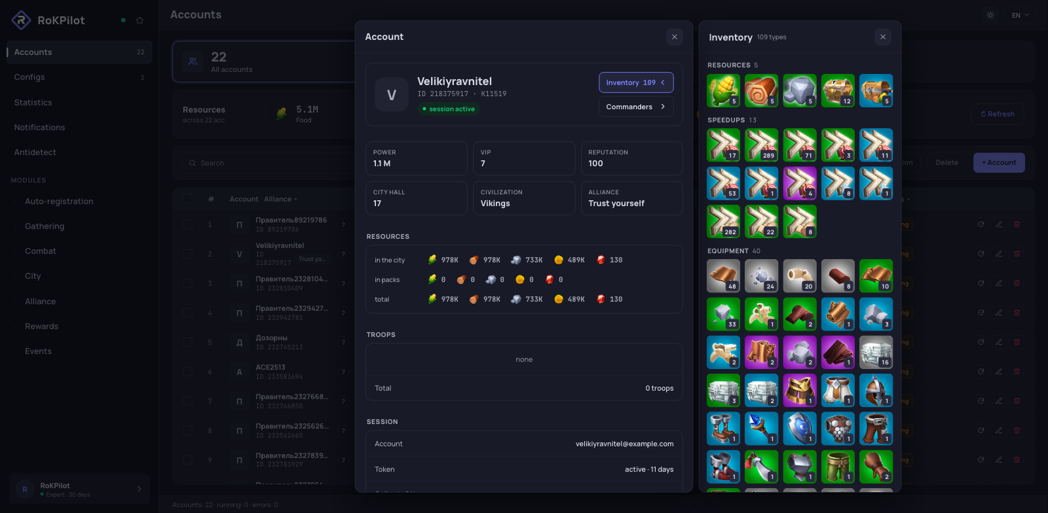The image size is (1048, 513).
Task: Open the Configs sidebar section
Action: point(79,77)
